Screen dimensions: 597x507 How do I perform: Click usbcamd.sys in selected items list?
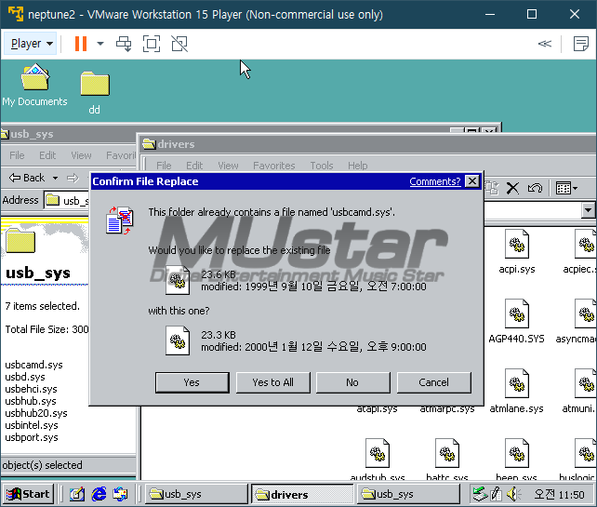(33, 365)
